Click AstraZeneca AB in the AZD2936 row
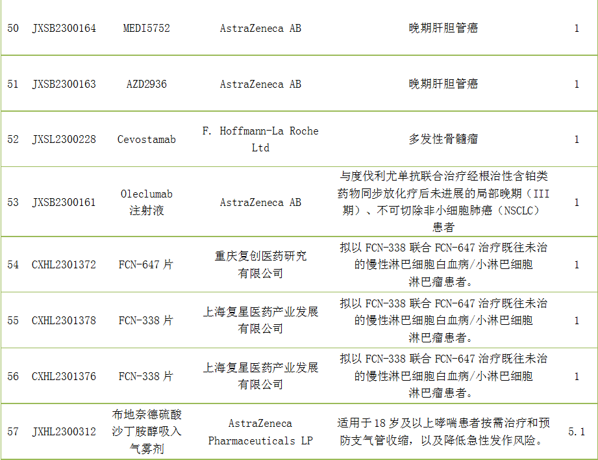This screenshot has width=598, height=460. (x=260, y=84)
